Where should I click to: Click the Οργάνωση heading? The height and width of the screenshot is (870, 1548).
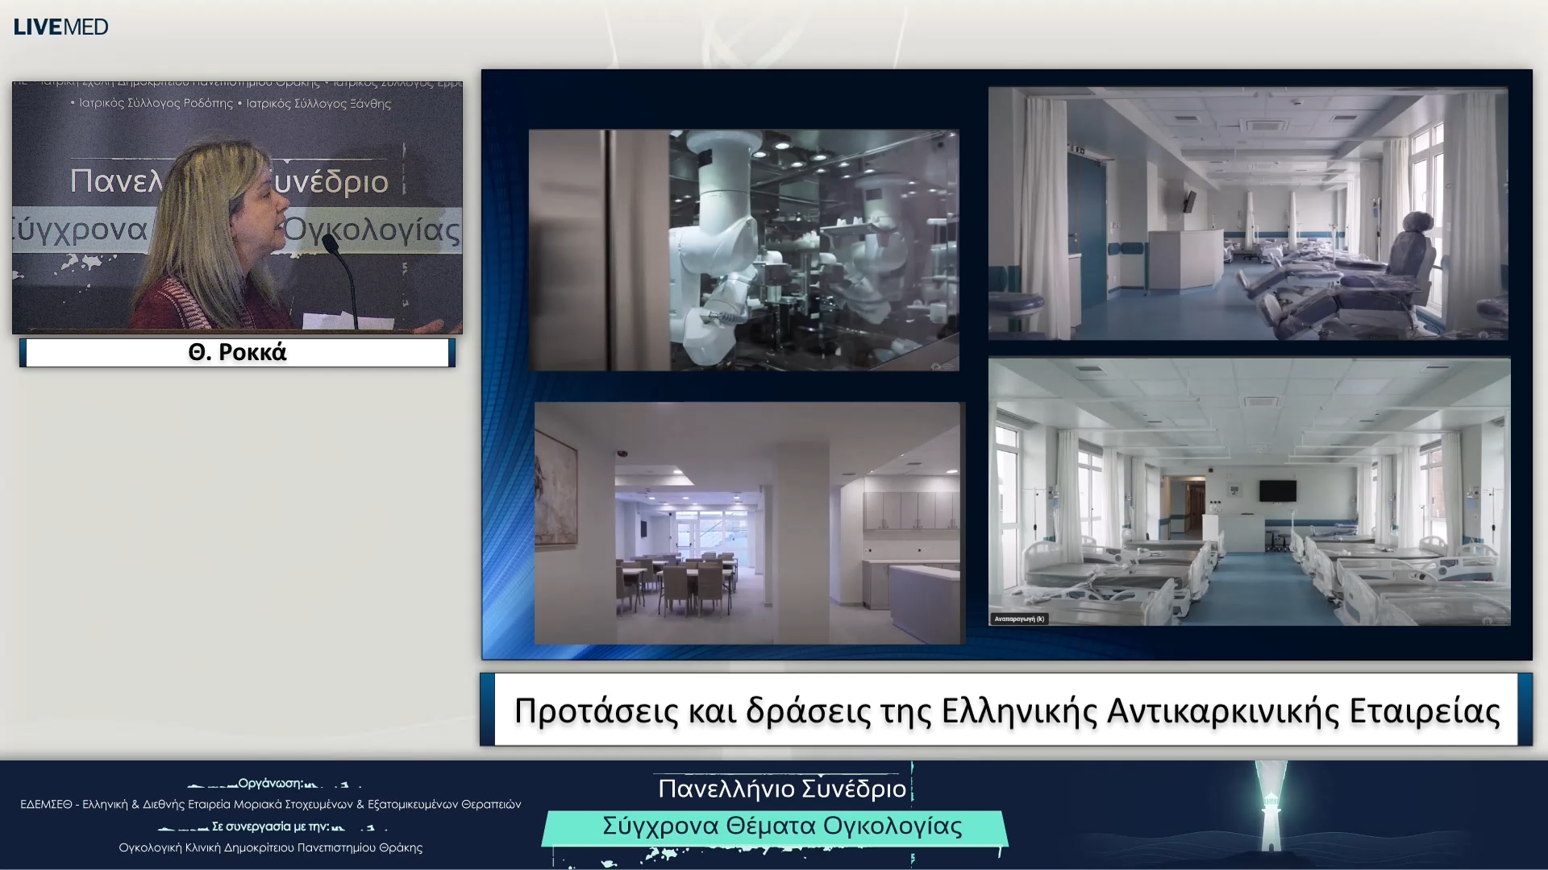pos(272,783)
